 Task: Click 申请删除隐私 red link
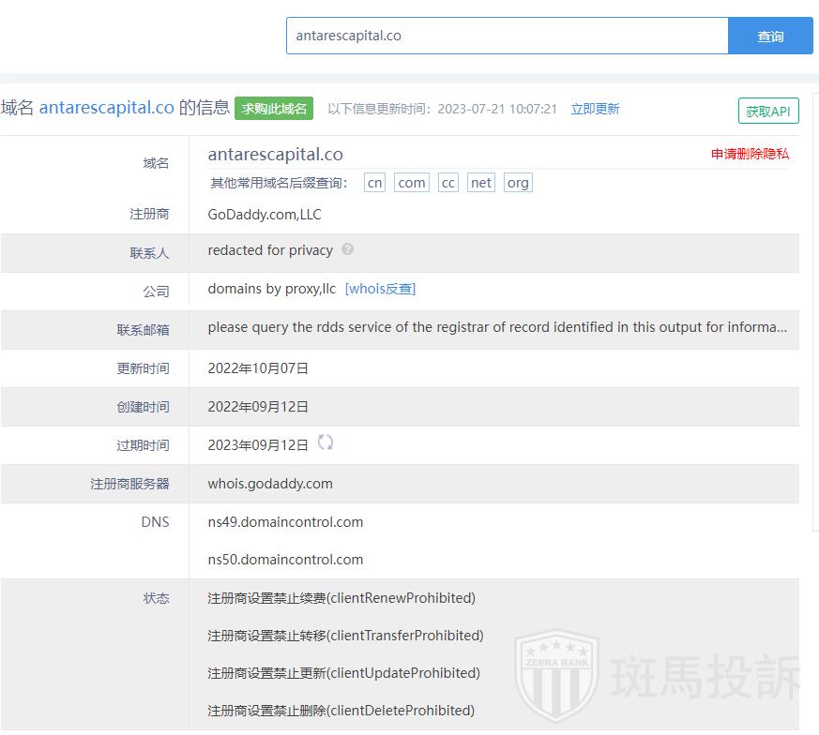[750, 154]
